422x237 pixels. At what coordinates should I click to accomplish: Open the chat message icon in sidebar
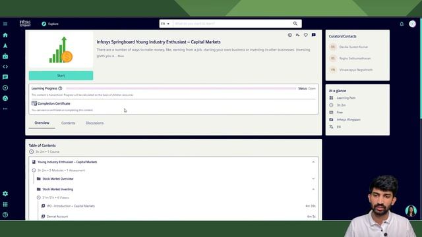(x=5, y=77)
